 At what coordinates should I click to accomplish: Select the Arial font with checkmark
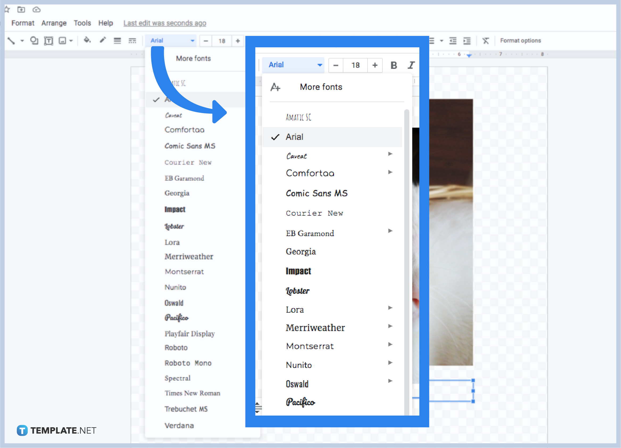pyautogui.click(x=295, y=137)
